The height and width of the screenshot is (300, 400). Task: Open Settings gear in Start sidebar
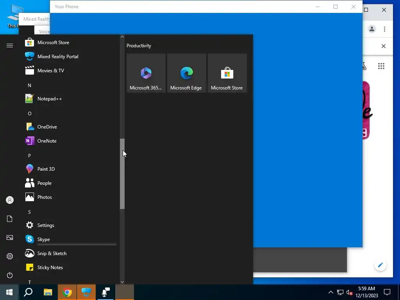pyautogui.click(x=10, y=256)
